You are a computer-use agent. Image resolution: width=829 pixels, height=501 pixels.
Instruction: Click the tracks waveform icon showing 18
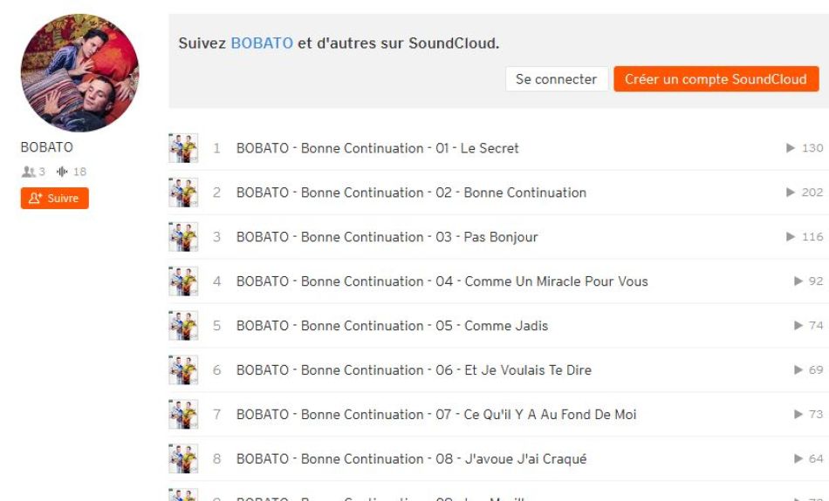pyautogui.click(x=62, y=172)
